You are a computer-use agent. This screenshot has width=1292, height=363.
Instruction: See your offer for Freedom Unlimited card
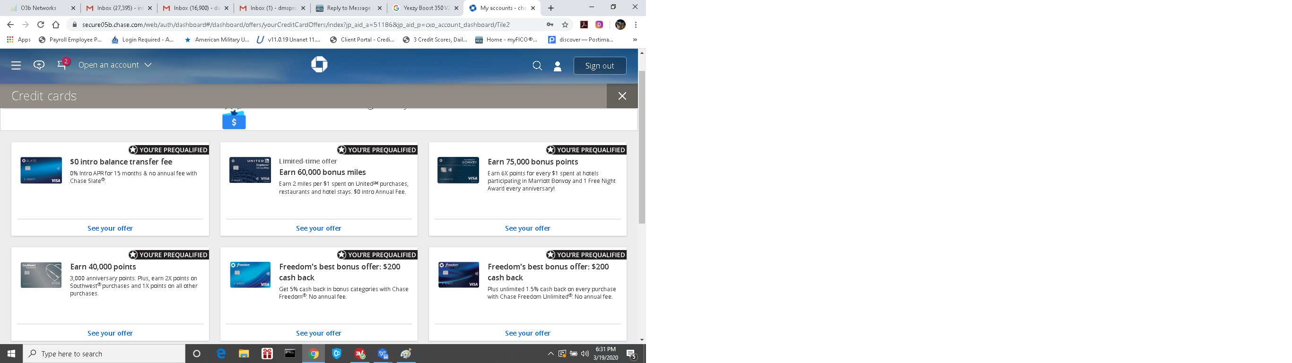point(528,333)
